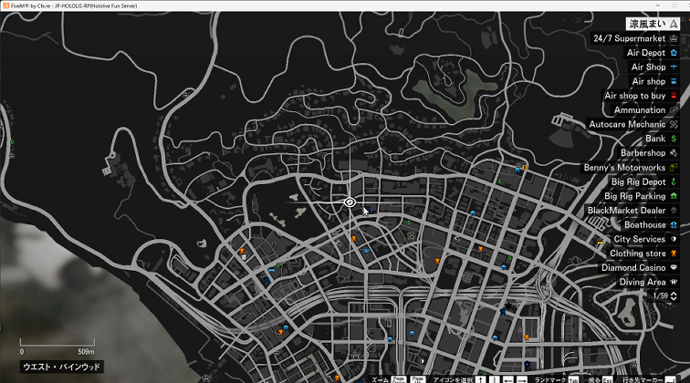Click the palm tree blip on the map
690x383 pixels.
[x=508, y=305]
